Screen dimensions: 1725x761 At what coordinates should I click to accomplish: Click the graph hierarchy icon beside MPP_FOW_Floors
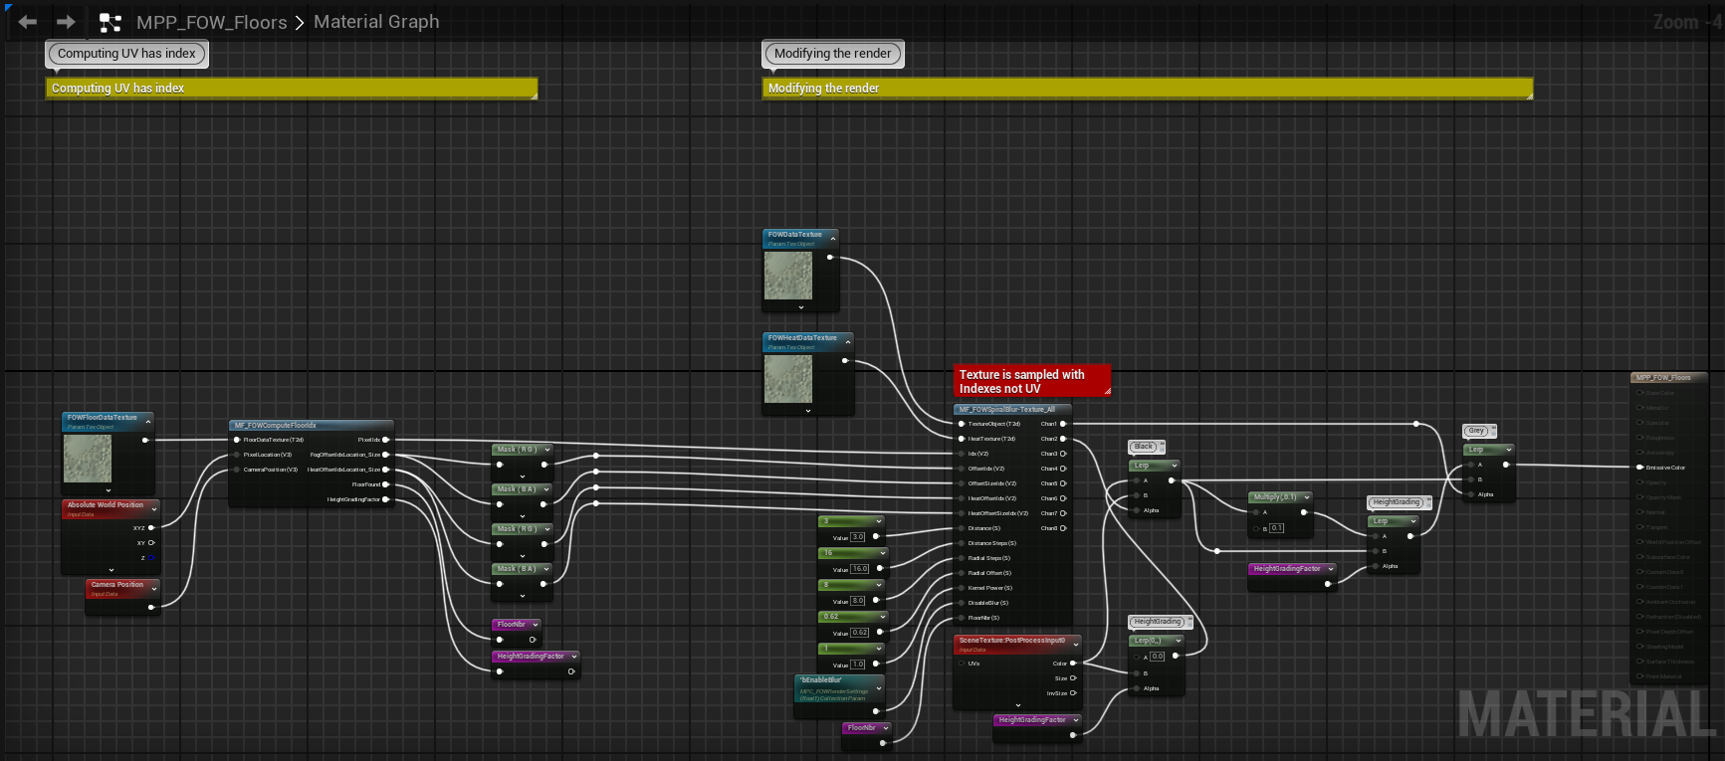click(110, 22)
